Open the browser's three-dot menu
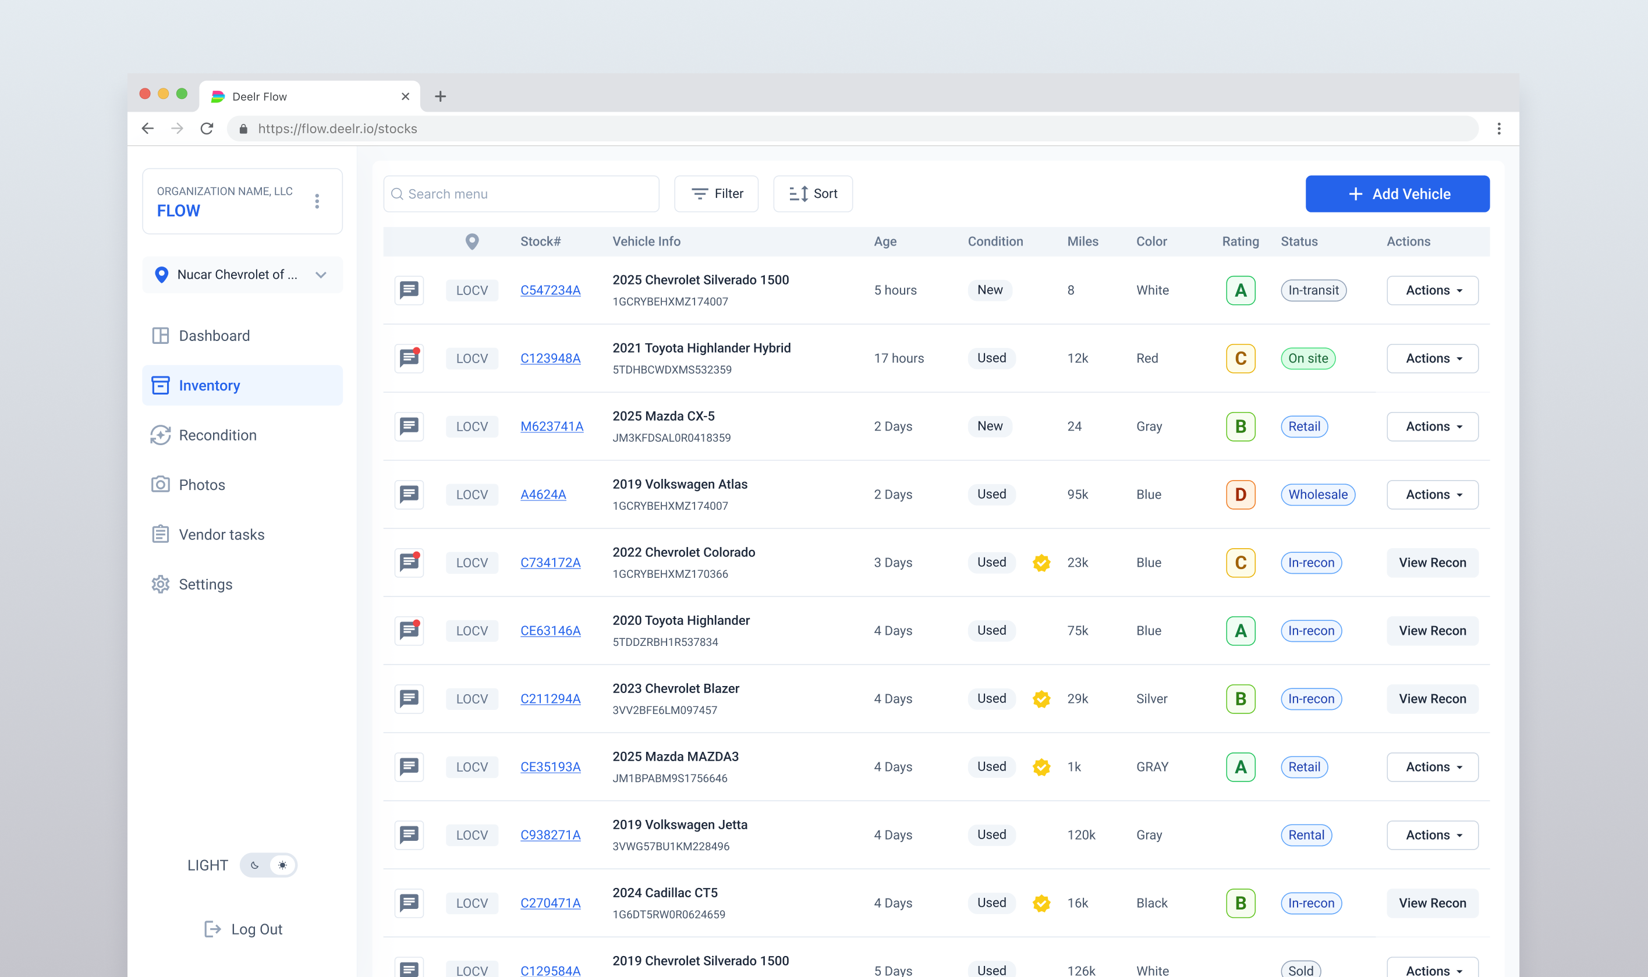The image size is (1648, 977). pyautogui.click(x=1498, y=129)
